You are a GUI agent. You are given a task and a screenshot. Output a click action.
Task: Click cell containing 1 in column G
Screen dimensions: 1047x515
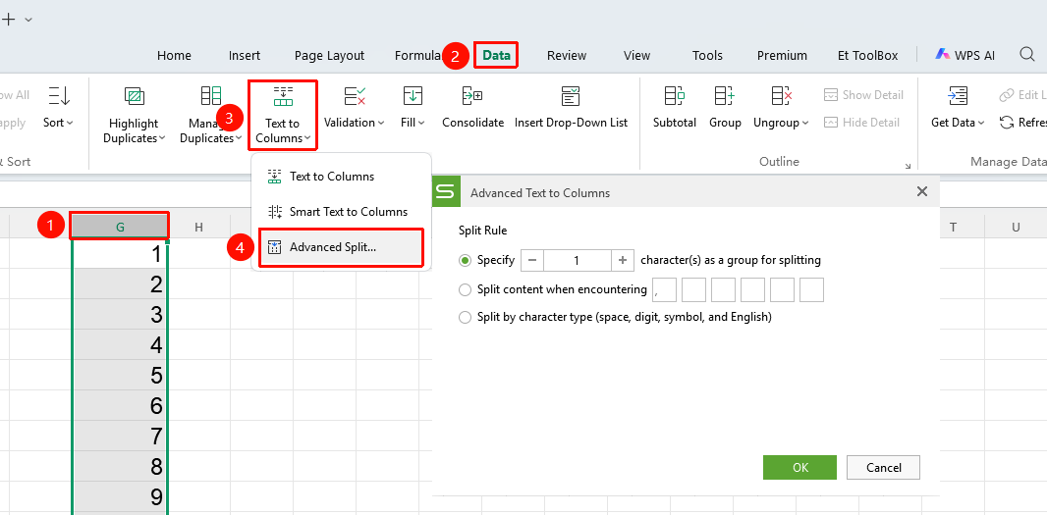pyautogui.click(x=120, y=254)
